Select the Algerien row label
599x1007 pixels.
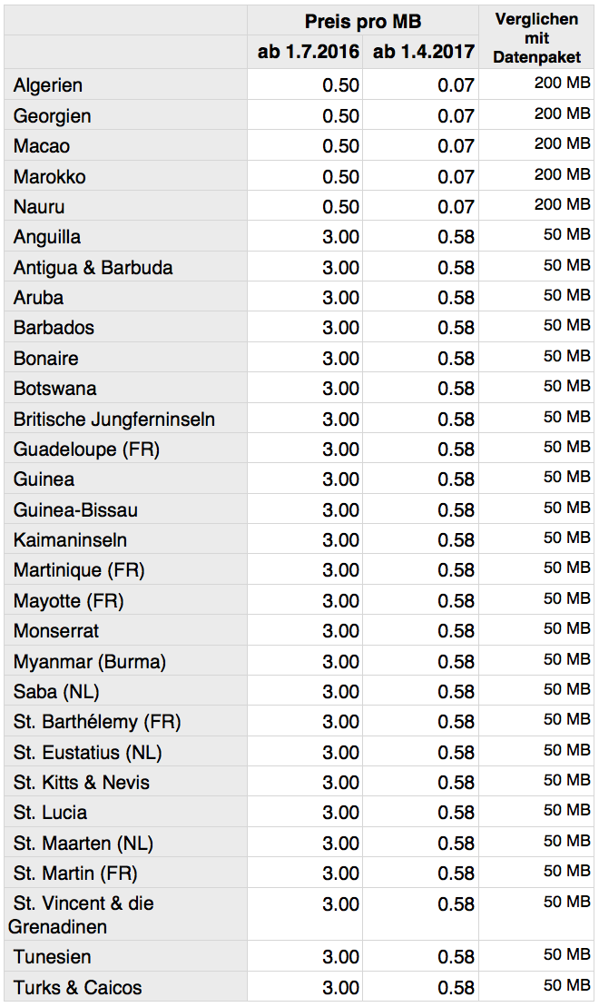48,85
